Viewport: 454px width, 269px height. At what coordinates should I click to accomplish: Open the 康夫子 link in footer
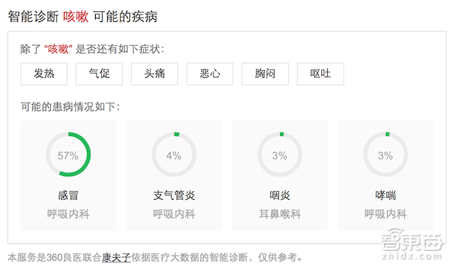click(x=116, y=257)
